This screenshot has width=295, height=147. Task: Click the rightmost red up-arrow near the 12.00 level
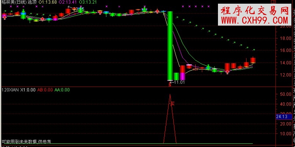(227, 72)
